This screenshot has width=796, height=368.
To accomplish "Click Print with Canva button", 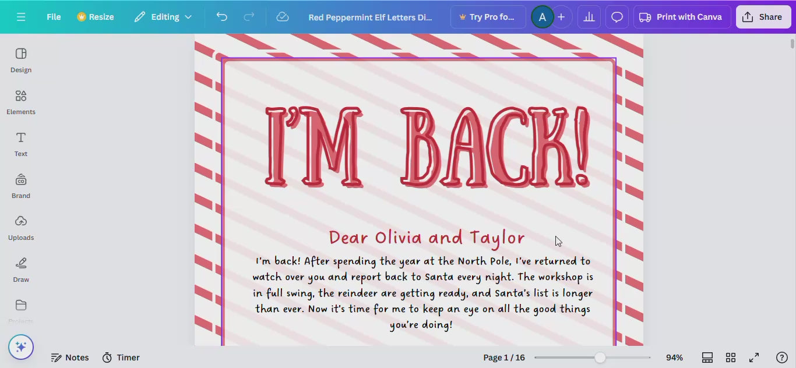I will tap(681, 17).
